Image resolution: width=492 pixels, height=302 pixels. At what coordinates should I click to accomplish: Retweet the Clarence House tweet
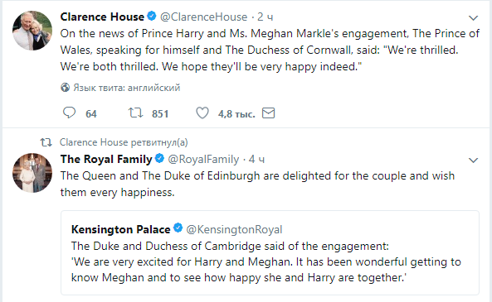(x=135, y=113)
